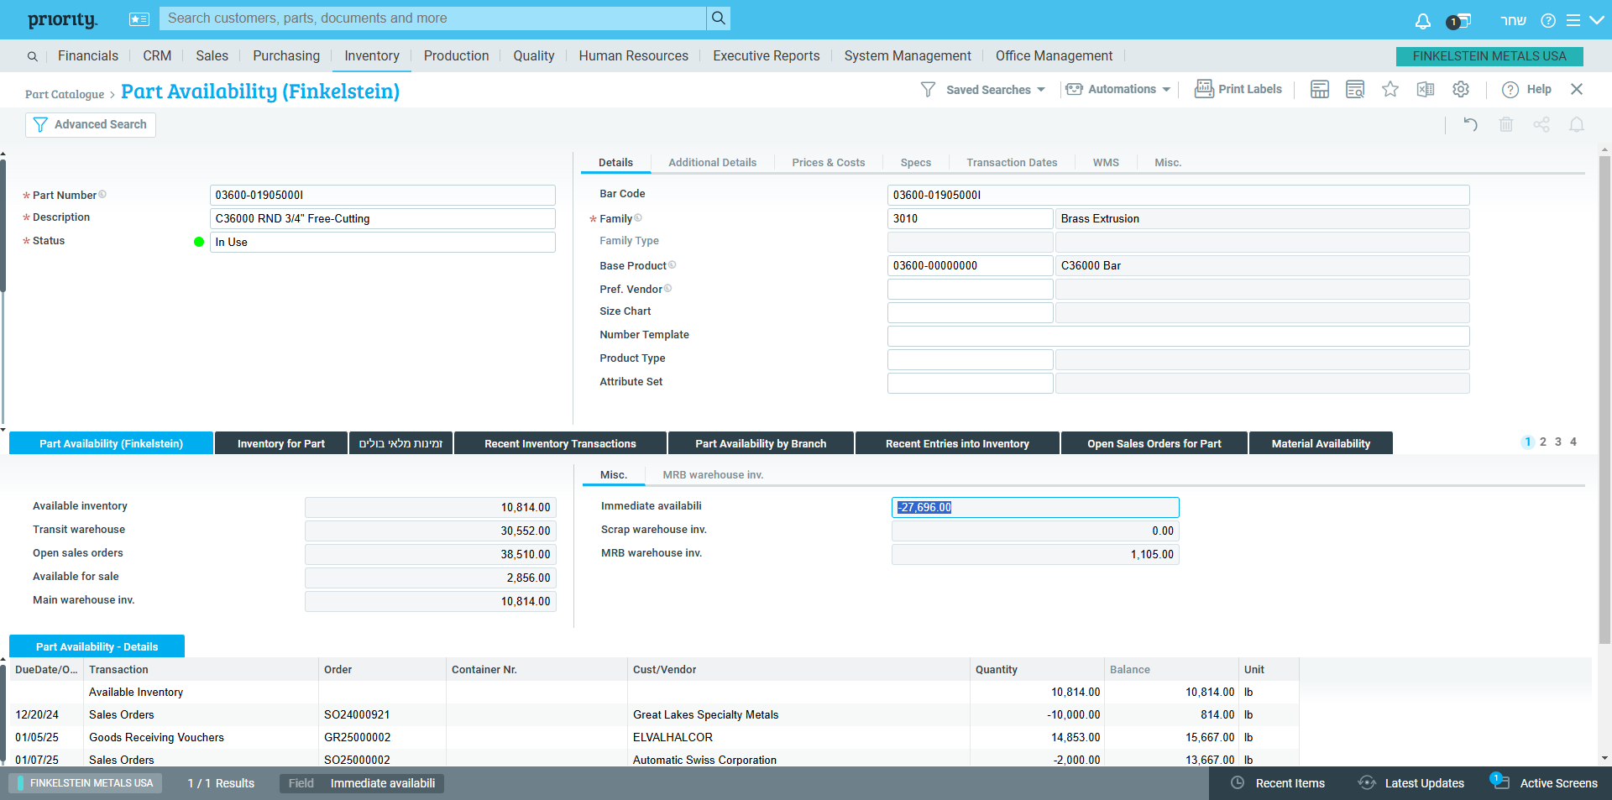This screenshot has width=1612, height=800.
Task: Expand the Automations dropdown arrow
Action: 1166,90
